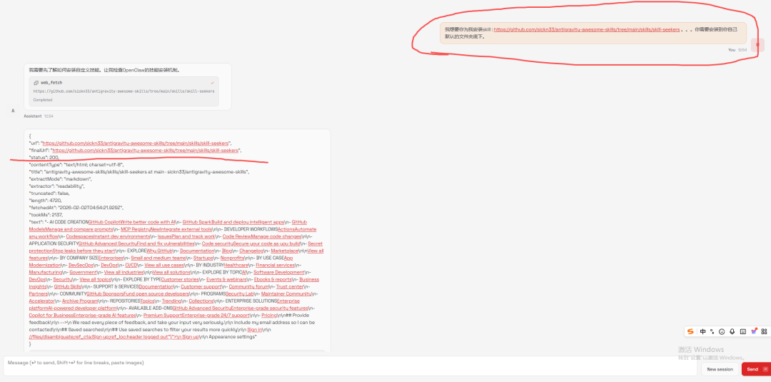
Task: Focus the message input field
Action: click(350, 363)
